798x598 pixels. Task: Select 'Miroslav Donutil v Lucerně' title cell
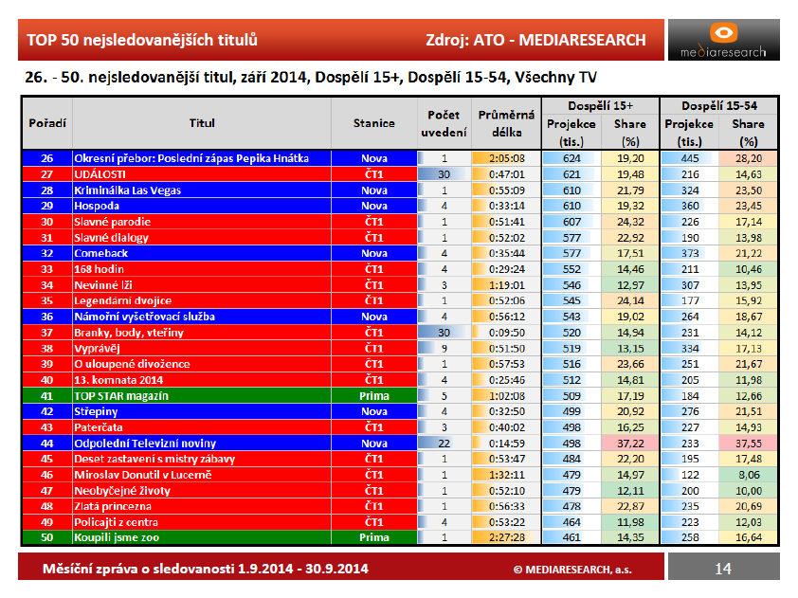(x=202, y=475)
